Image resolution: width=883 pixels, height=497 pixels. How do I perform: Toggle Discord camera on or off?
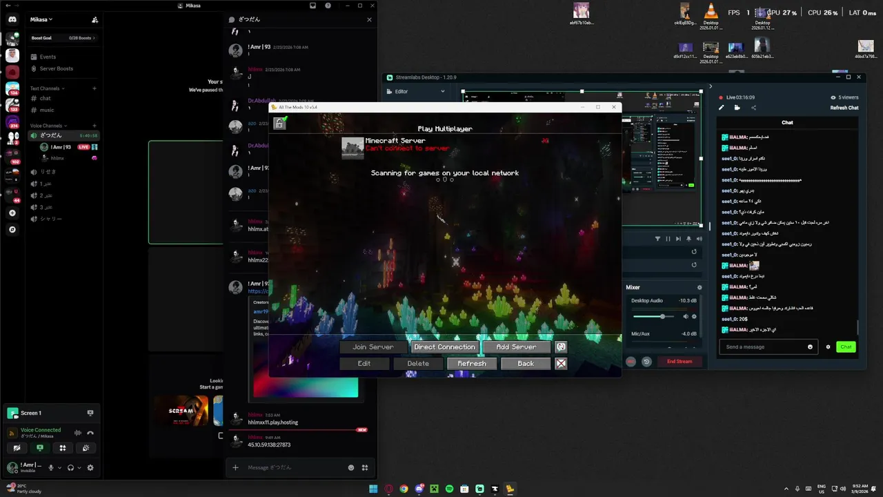click(x=17, y=448)
